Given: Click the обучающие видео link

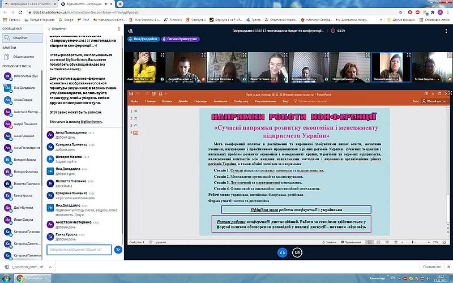Looking at the screenshot, I should 84,65.
